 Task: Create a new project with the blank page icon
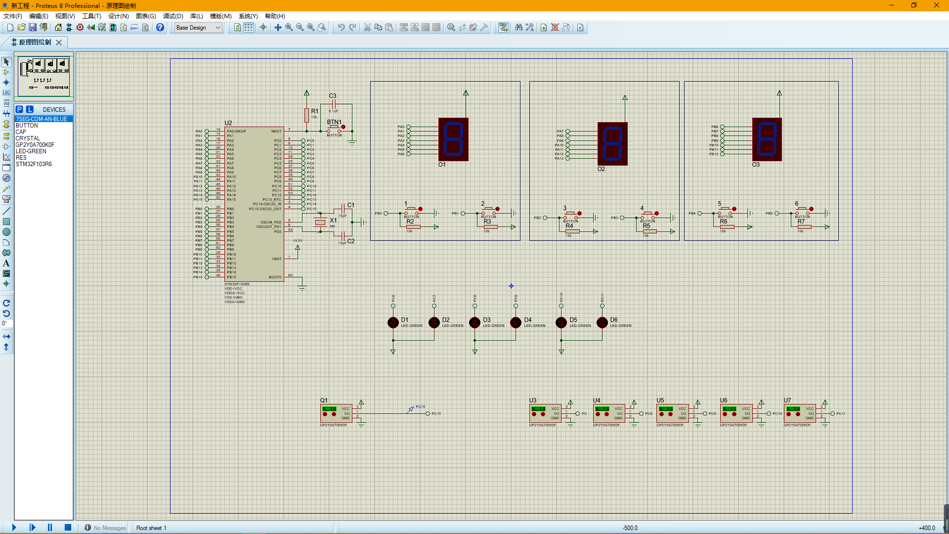(x=10, y=28)
